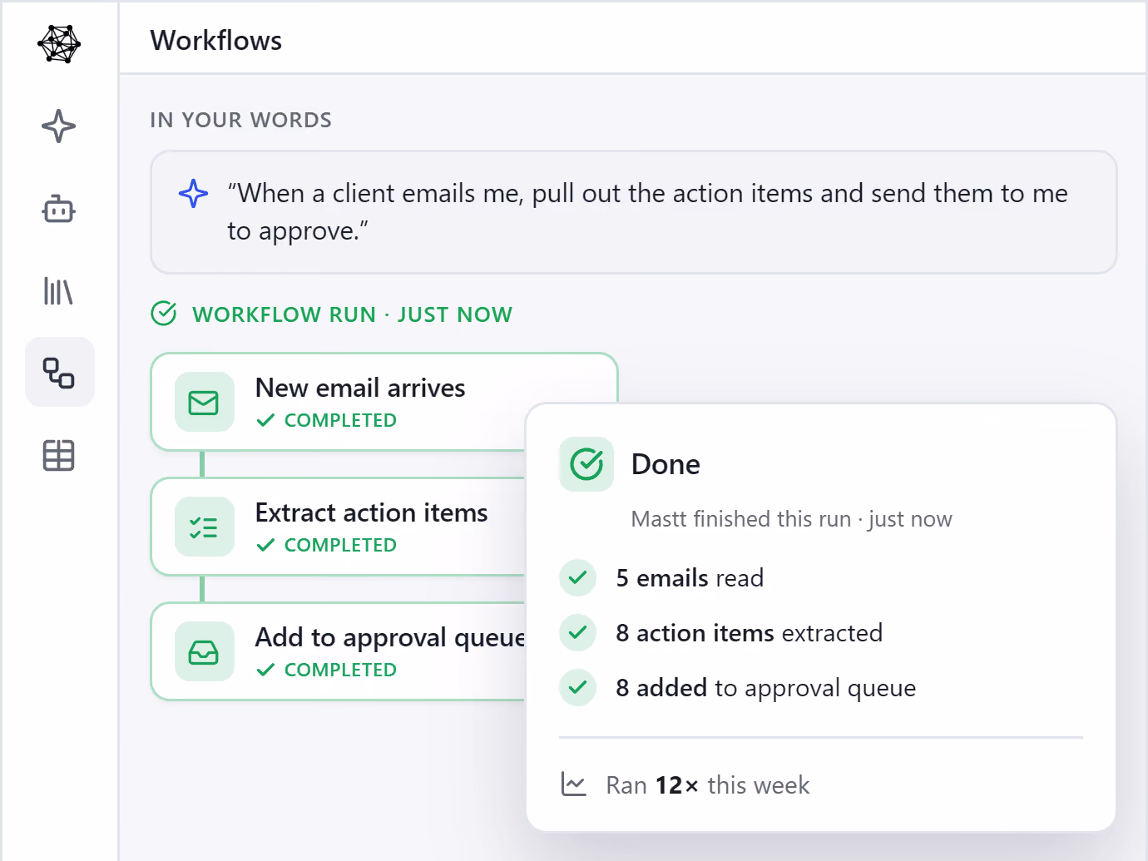Select the Workflows sidebar icon
This screenshot has width=1148, height=861.
click(59, 372)
